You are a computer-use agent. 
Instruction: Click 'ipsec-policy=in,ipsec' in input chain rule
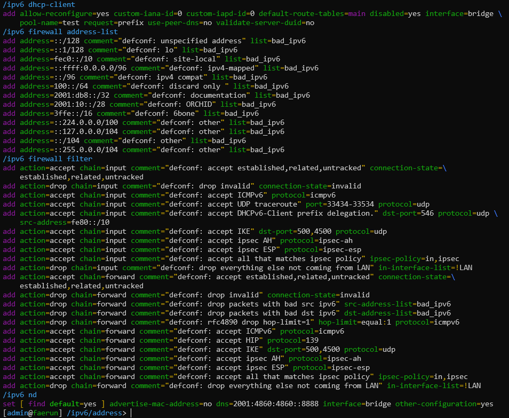tap(415, 259)
